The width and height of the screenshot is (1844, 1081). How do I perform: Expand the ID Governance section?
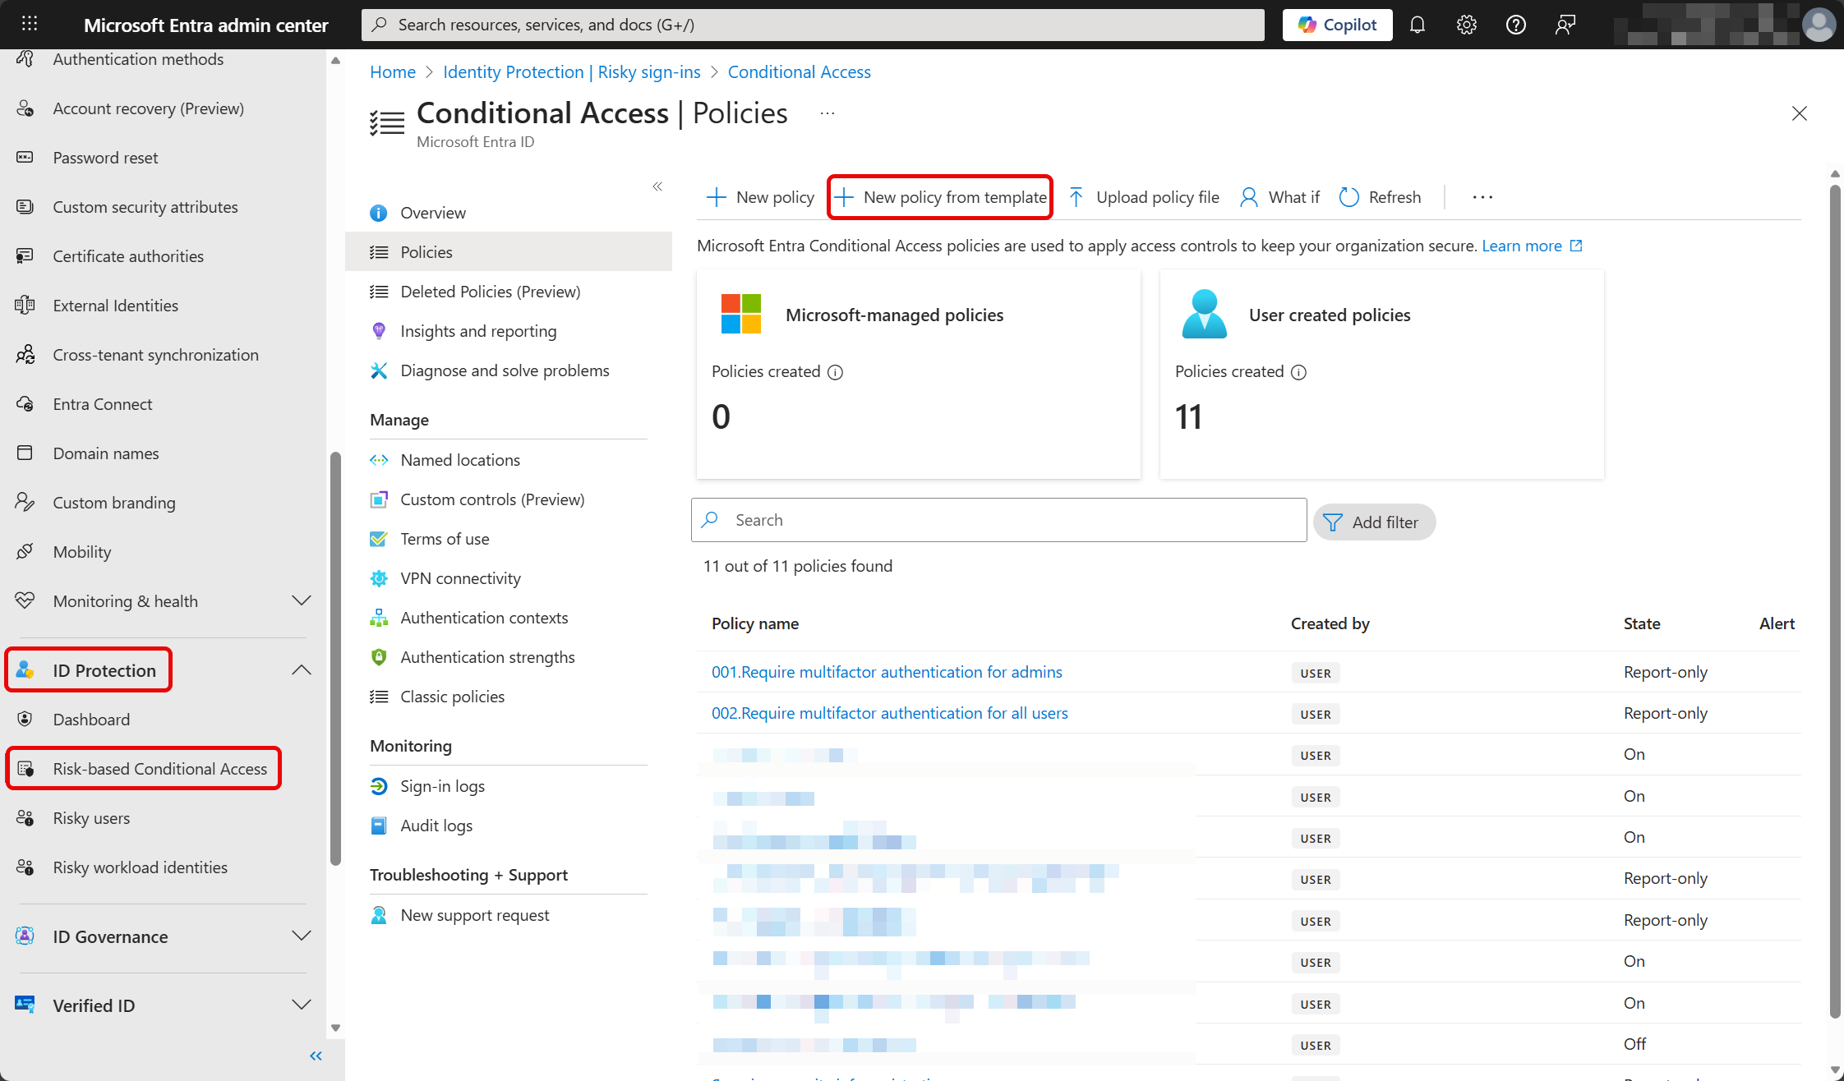coord(302,936)
